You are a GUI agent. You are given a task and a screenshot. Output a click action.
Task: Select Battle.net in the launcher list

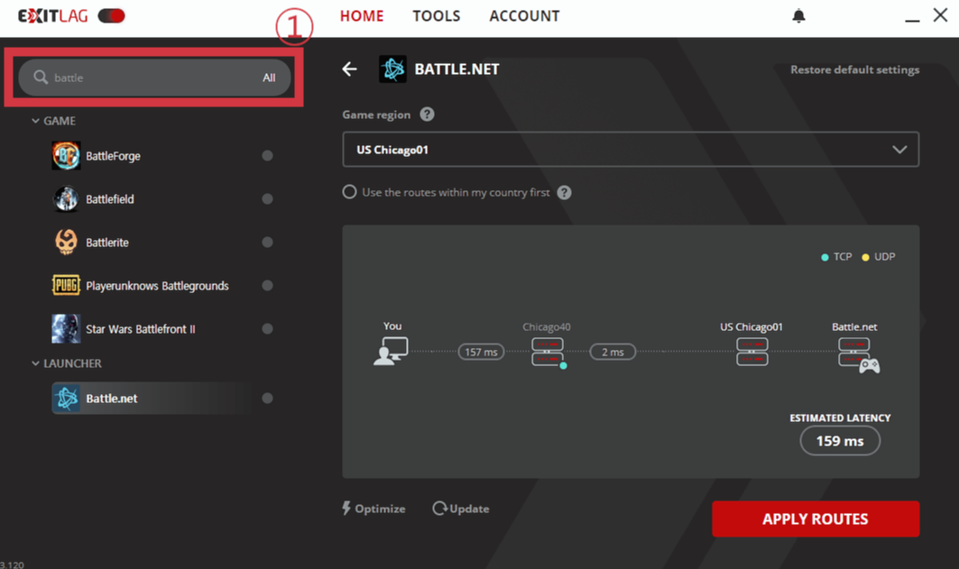tap(112, 399)
